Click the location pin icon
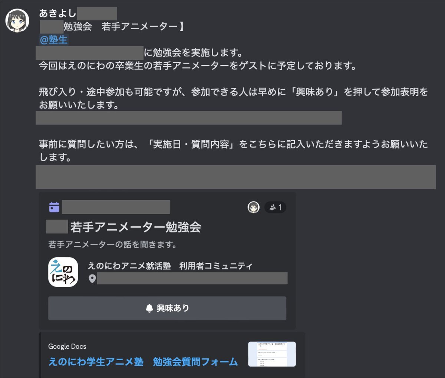 pyautogui.click(x=92, y=278)
